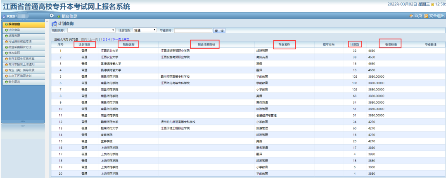Focus the 专业名称 text input field
The height and width of the screenshot is (178, 446).
193,30
